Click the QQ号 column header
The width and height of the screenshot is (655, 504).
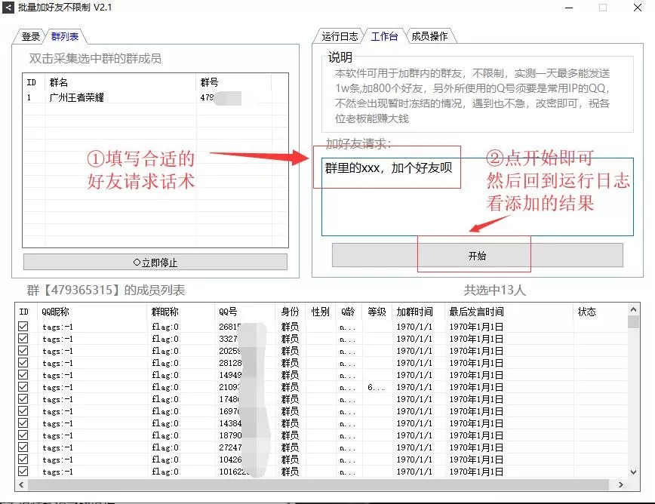coord(228,312)
